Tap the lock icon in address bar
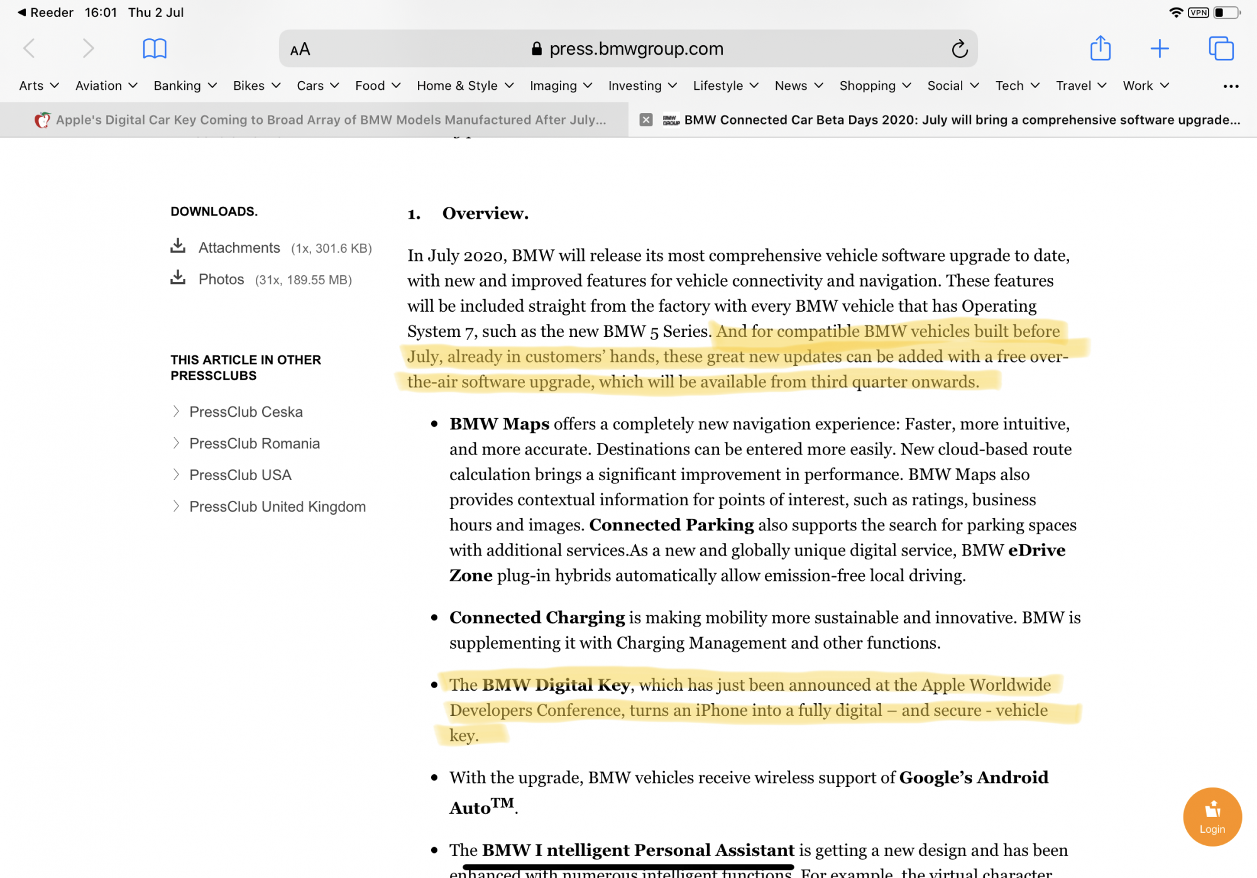The height and width of the screenshot is (878, 1257). pos(537,49)
